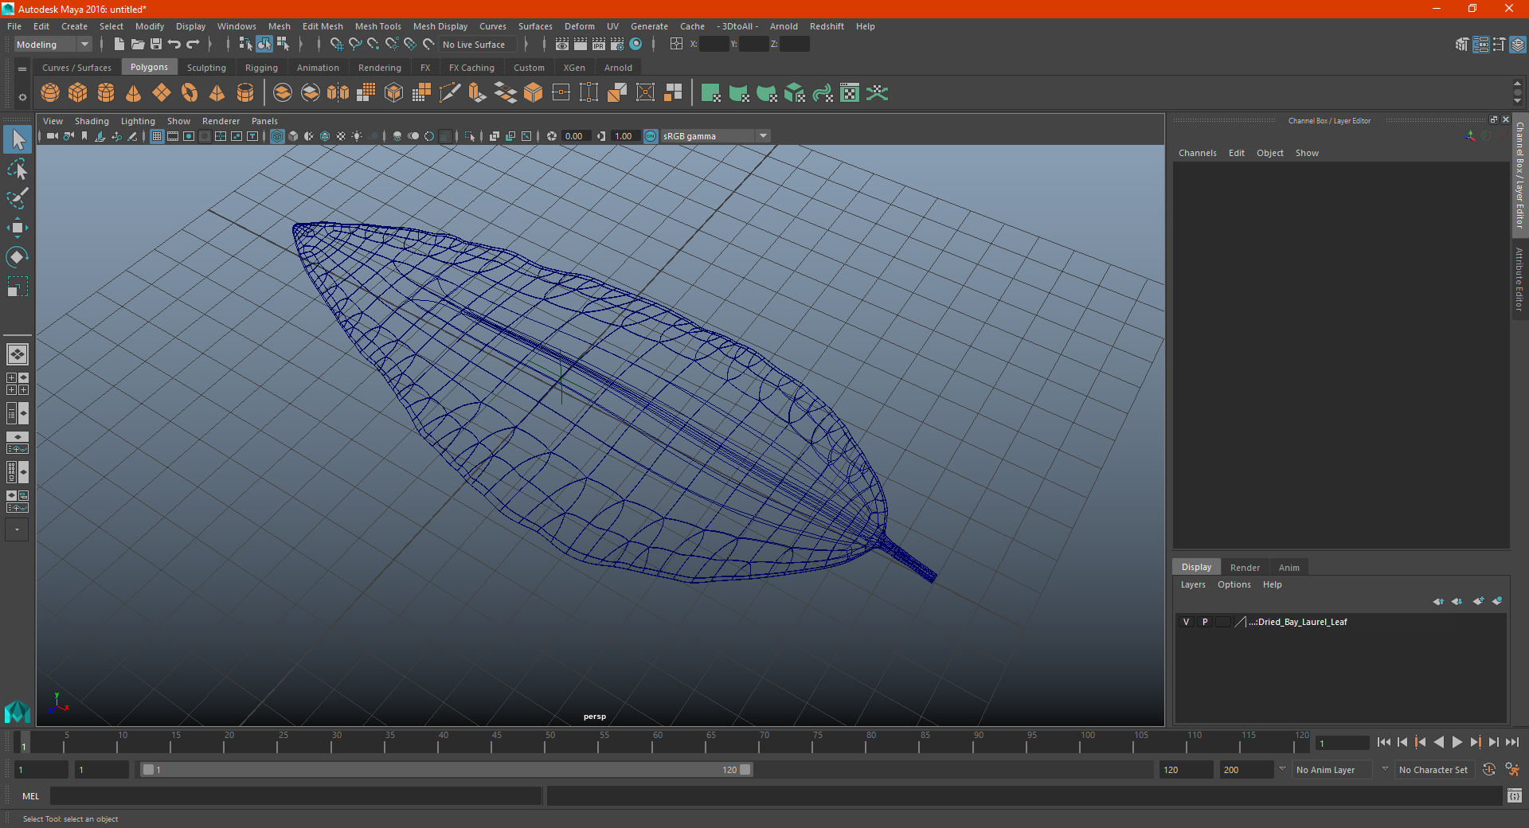Image resolution: width=1529 pixels, height=828 pixels.
Task: Open the Render Settings icon
Action: tap(617, 45)
